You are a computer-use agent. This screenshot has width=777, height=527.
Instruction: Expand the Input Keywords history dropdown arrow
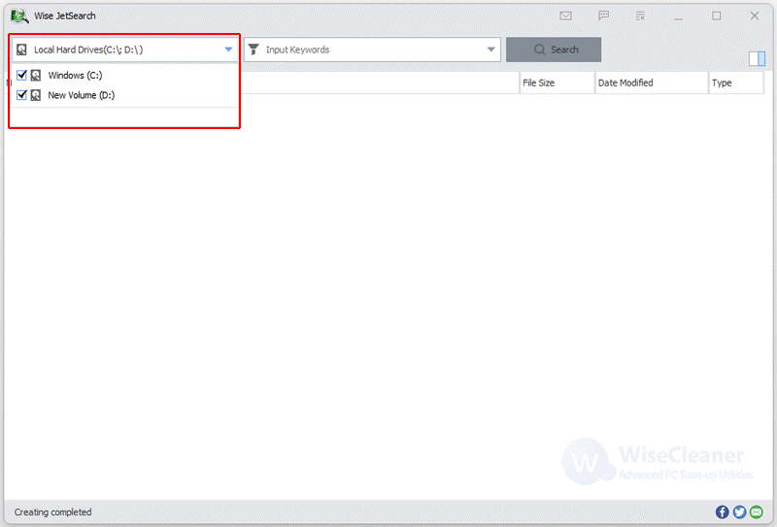[490, 49]
